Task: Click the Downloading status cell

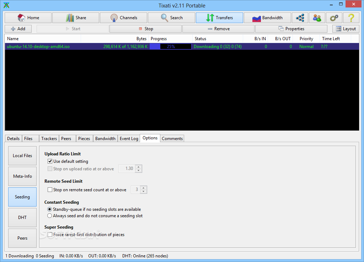Action: point(218,47)
